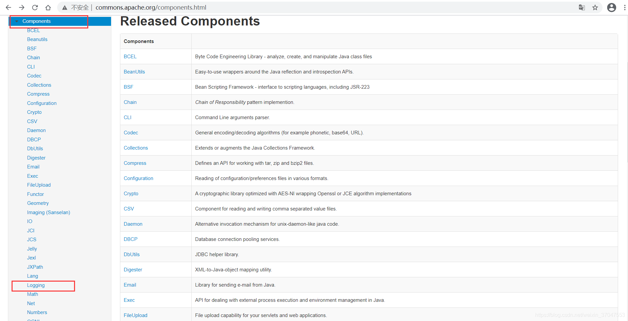Select Collections in the sidebar

click(x=39, y=85)
